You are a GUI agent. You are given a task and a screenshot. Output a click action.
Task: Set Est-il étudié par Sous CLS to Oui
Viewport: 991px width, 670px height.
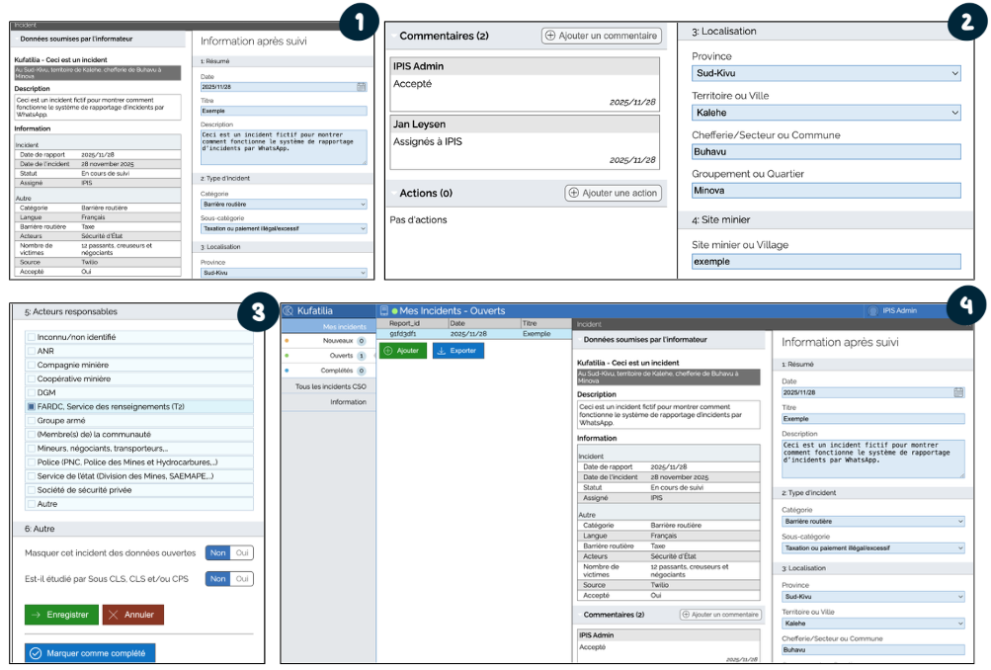point(241,579)
